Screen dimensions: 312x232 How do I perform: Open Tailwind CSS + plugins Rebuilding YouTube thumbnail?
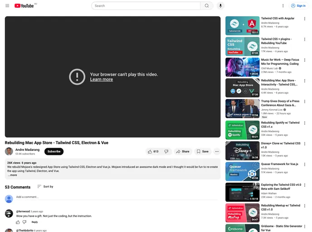pyautogui.click(x=242, y=47)
